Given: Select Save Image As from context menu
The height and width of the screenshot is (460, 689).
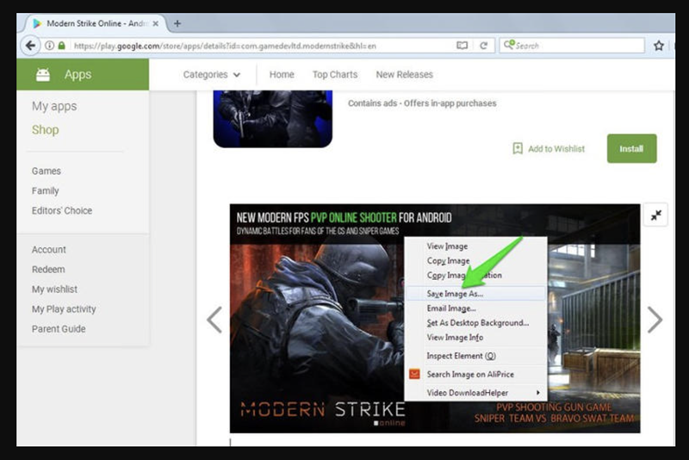Looking at the screenshot, I should 455,293.
